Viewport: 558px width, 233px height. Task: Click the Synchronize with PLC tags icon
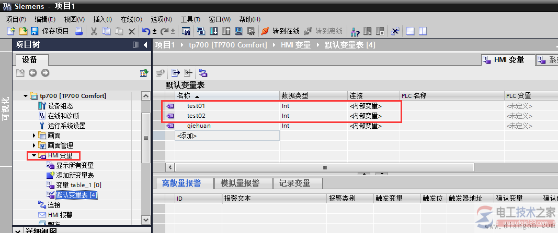203,73
